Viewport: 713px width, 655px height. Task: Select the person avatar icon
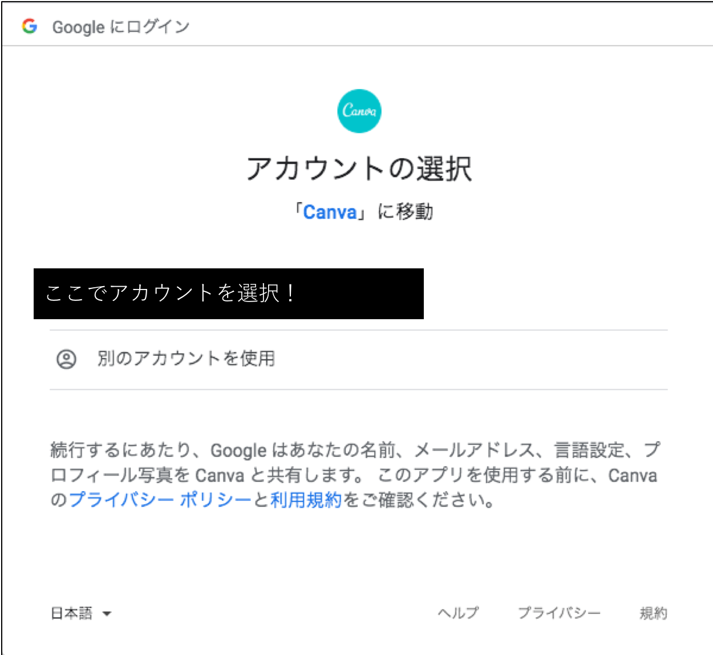click(x=66, y=359)
